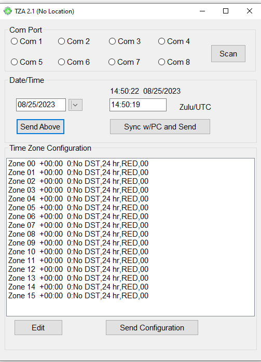Click the date field showing 08/25/2023
Viewport: 261px width, 362px height.
(41, 105)
